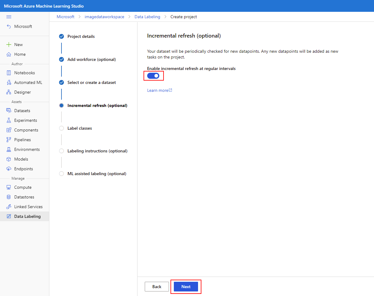View Experiments
This screenshot has height=296, width=374.
(25, 120)
